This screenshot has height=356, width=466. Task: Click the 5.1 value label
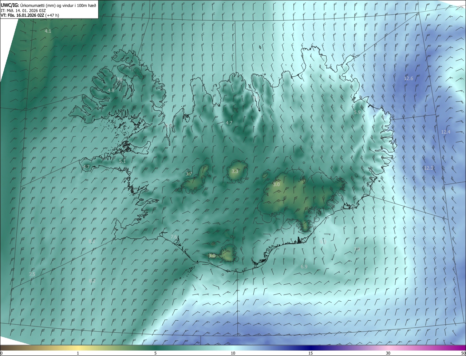122,161
